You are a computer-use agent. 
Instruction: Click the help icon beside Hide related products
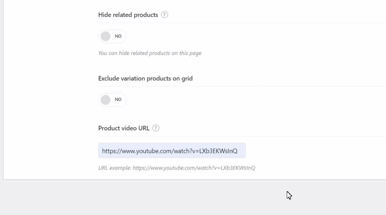click(x=164, y=15)
